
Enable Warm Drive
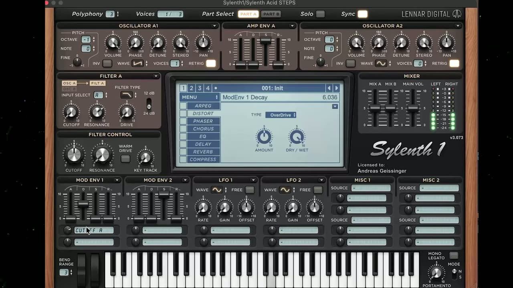125,159
